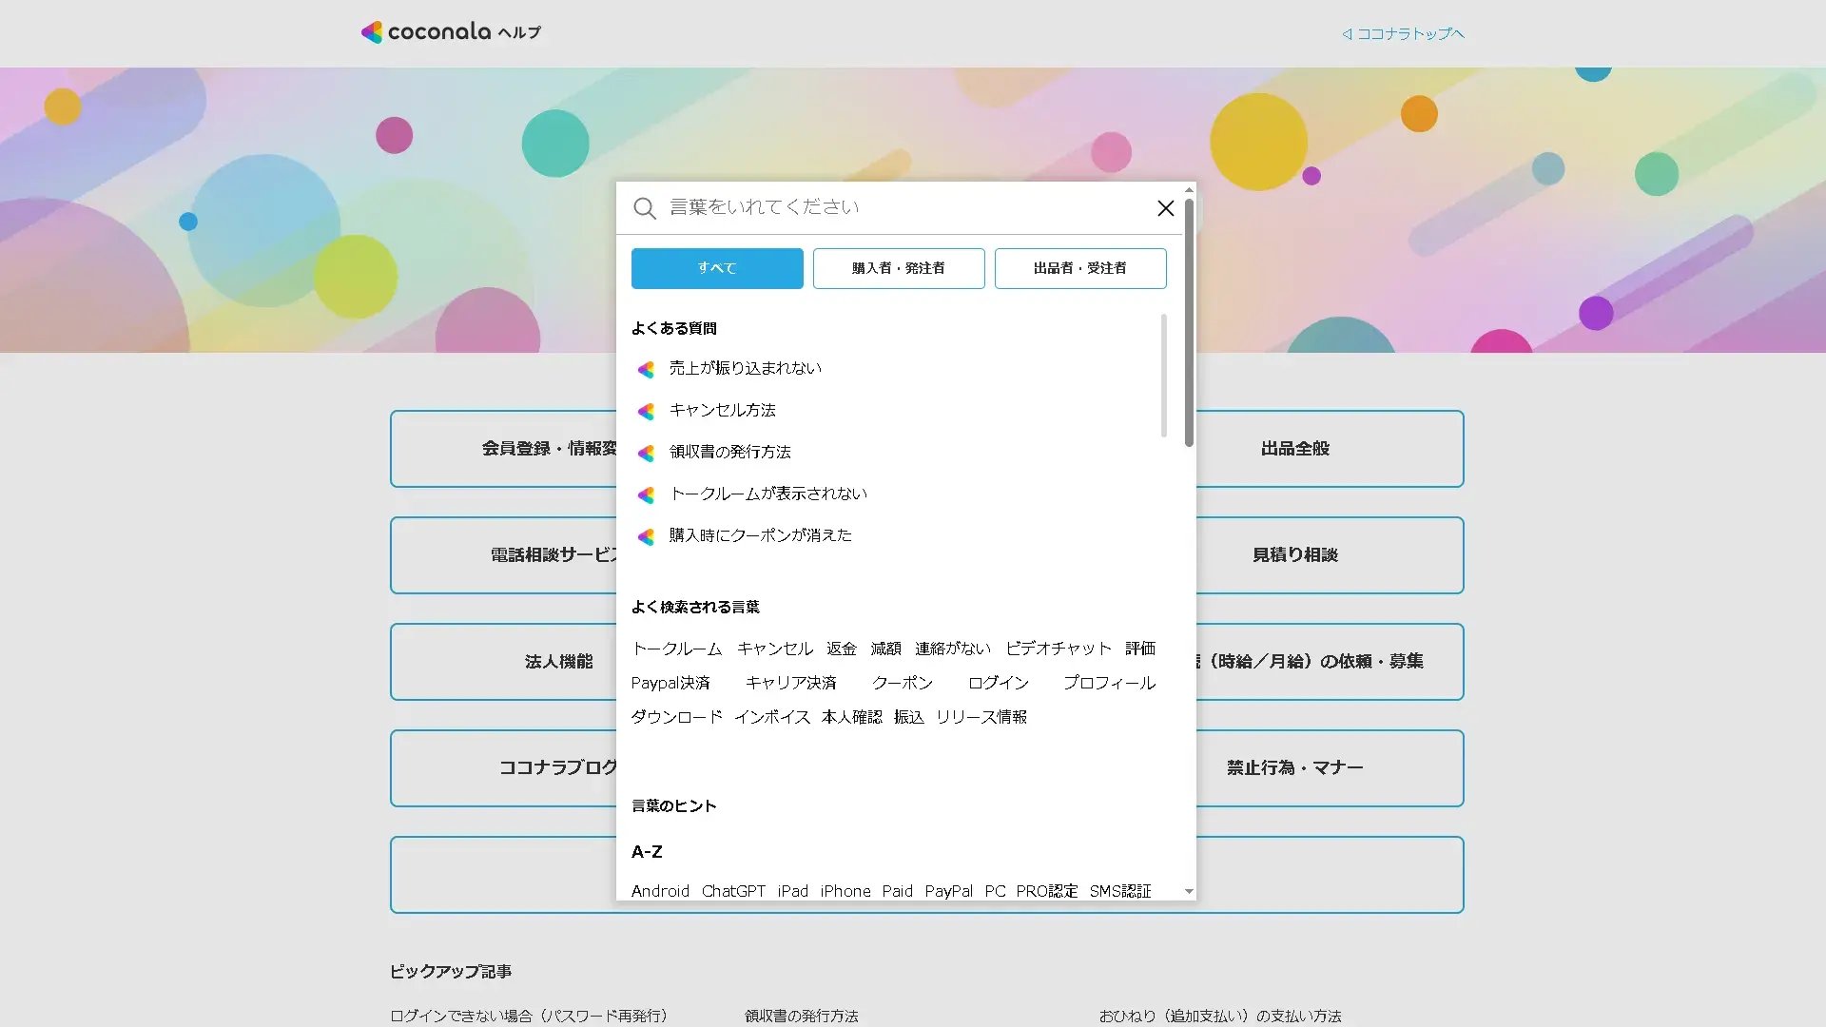
Task: Open the 禁止行為・マナー category button
Action: pos(1330,768)
